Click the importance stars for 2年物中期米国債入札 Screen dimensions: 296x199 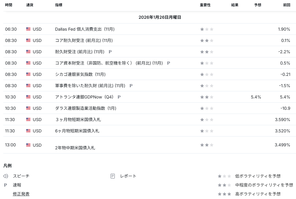(207, 145)
